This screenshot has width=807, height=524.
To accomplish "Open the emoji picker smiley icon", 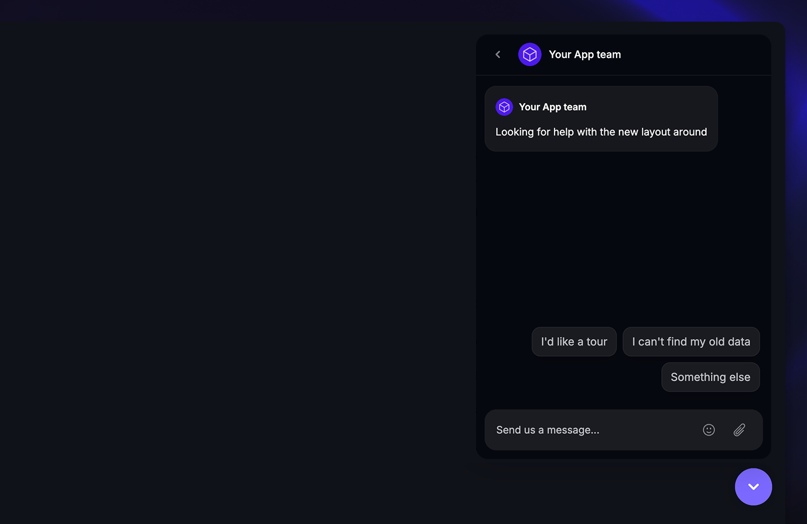I will point(709,430).
